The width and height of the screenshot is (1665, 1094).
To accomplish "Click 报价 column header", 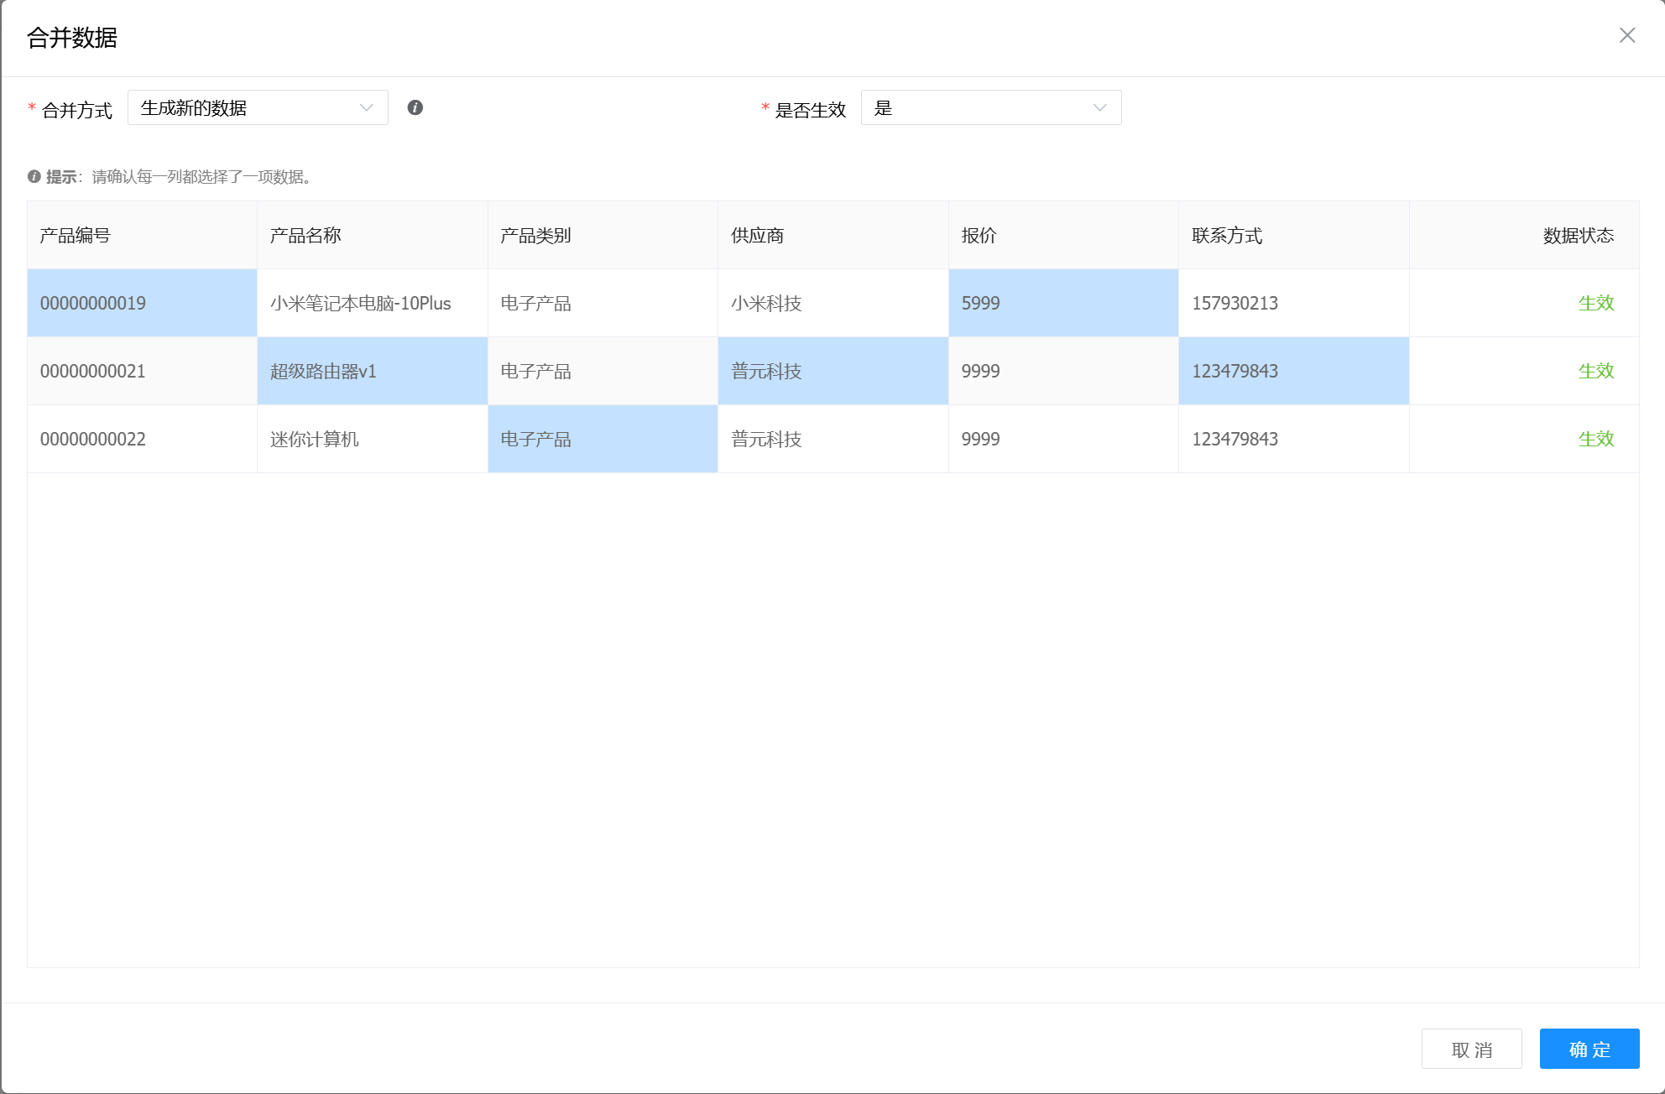I will (x=979, y=236).
